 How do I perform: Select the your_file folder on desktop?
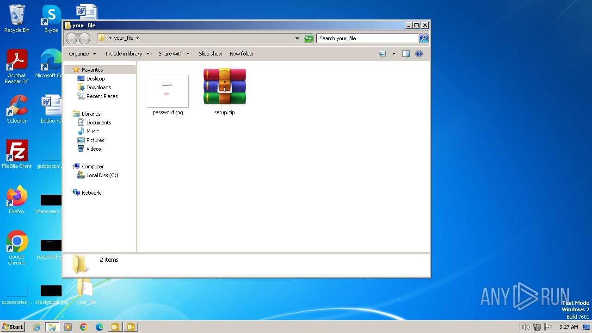86,291
